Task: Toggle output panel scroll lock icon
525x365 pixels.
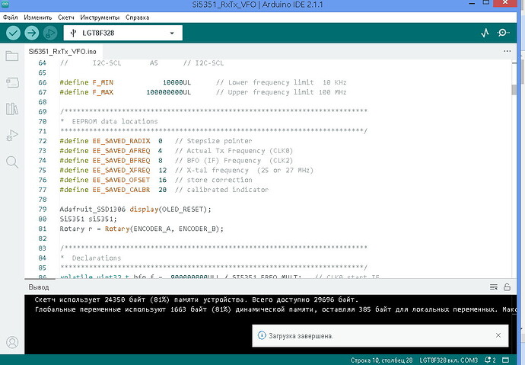Action: tap(507, 287)
